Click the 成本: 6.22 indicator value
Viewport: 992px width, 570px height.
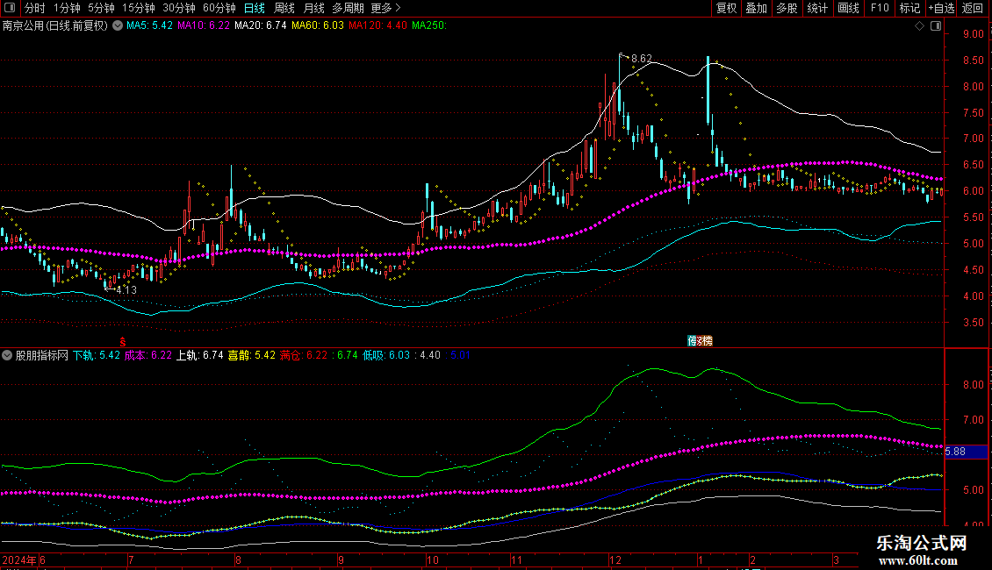tap(148, 355)
